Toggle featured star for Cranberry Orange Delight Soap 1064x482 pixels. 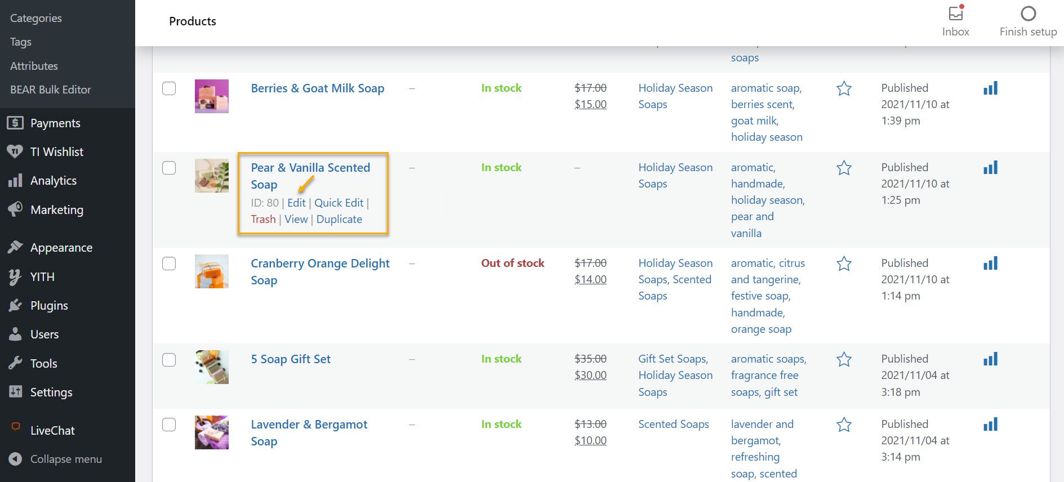[844, 264]
